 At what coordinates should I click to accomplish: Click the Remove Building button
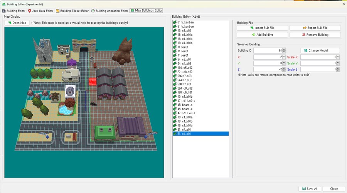[x=315, y=35]
